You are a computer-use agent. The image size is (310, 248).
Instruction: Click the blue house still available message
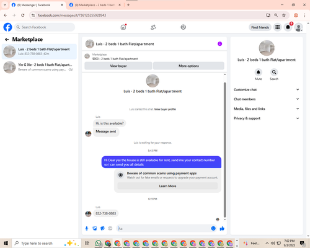[x=161, y=162]
